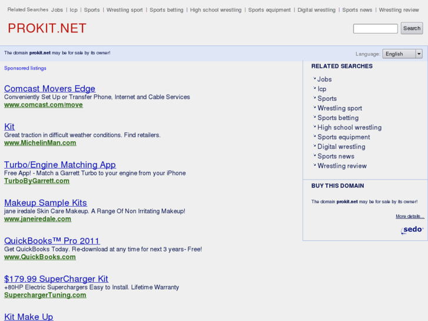The image size is (428, 321).
Task: Open More details link in Buy This Domain
Action: [x=410, y=216]
